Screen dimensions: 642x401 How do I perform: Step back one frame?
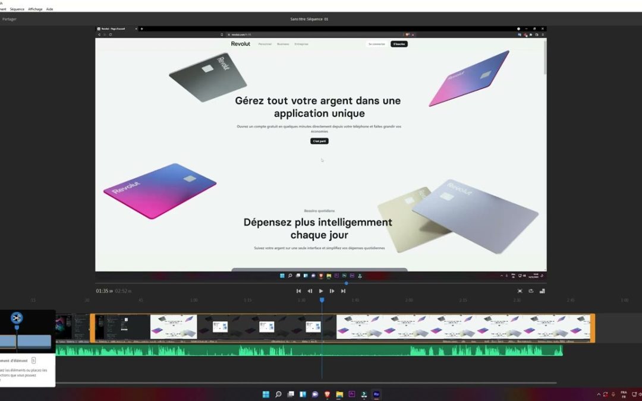310,291
